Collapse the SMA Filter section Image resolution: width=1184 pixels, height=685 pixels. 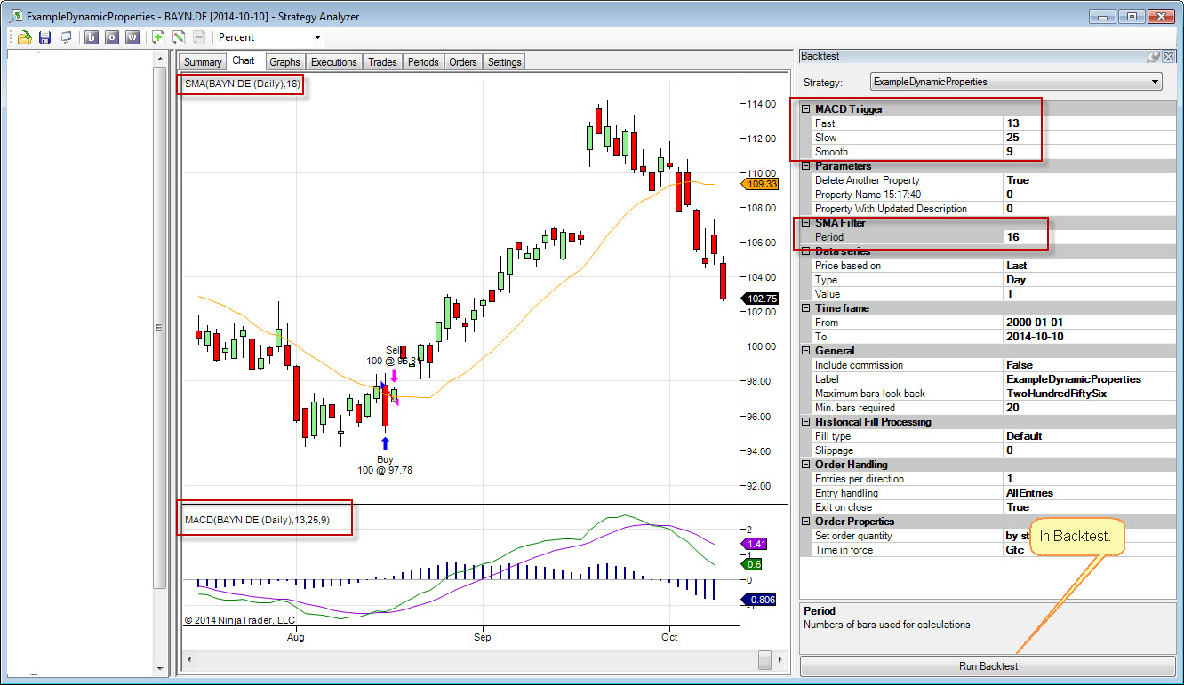pos(805,223)
